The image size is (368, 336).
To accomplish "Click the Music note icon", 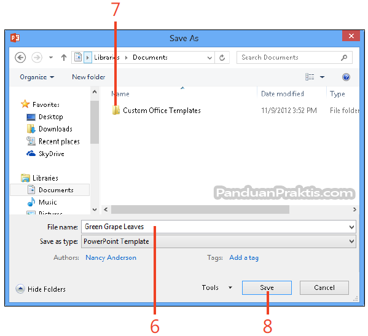I will point(31,202).
